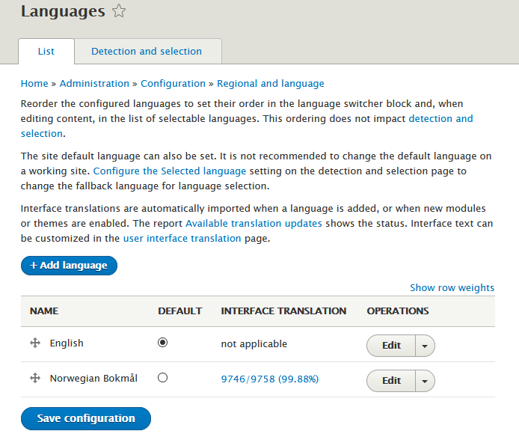This screenshot has height=434, width=519.
Task: Open user interface translation page link
Action: [x=182, y=238]
